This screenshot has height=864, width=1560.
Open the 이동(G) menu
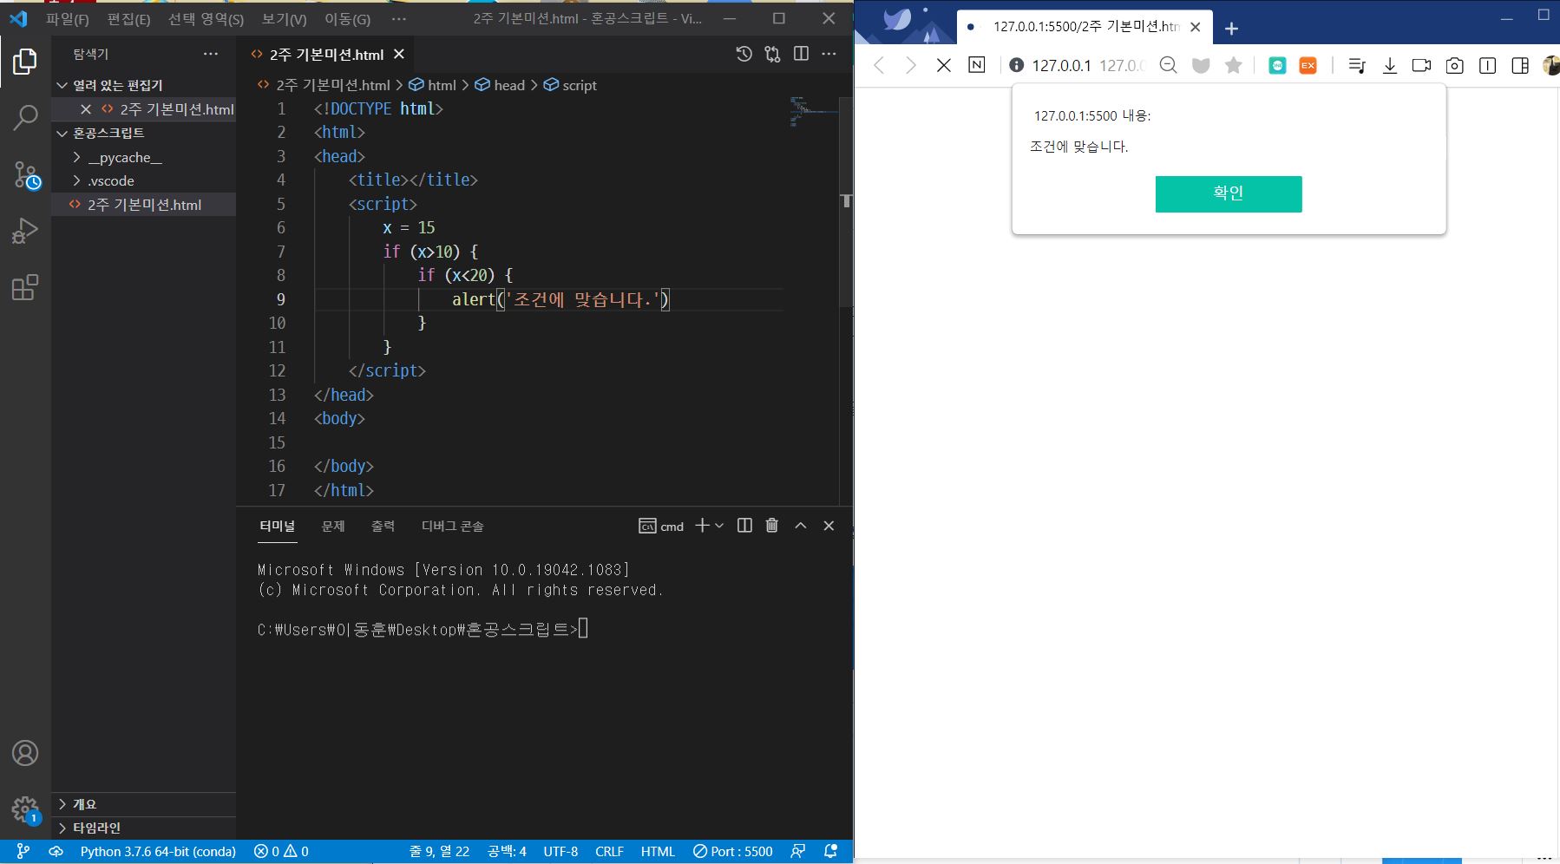tap(347, 18)
